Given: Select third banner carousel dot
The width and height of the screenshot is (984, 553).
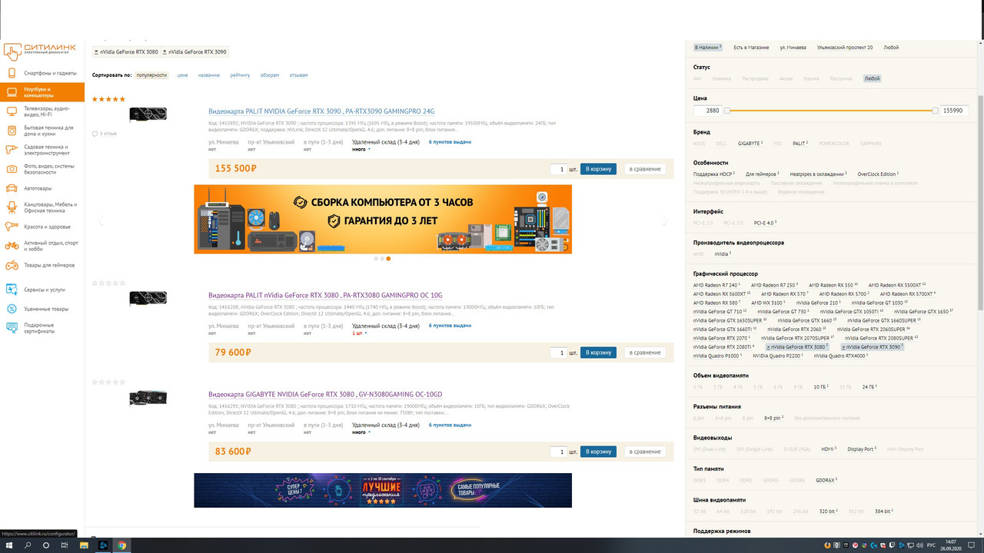Looking at the screenshot, I should (x=388, y=259).
